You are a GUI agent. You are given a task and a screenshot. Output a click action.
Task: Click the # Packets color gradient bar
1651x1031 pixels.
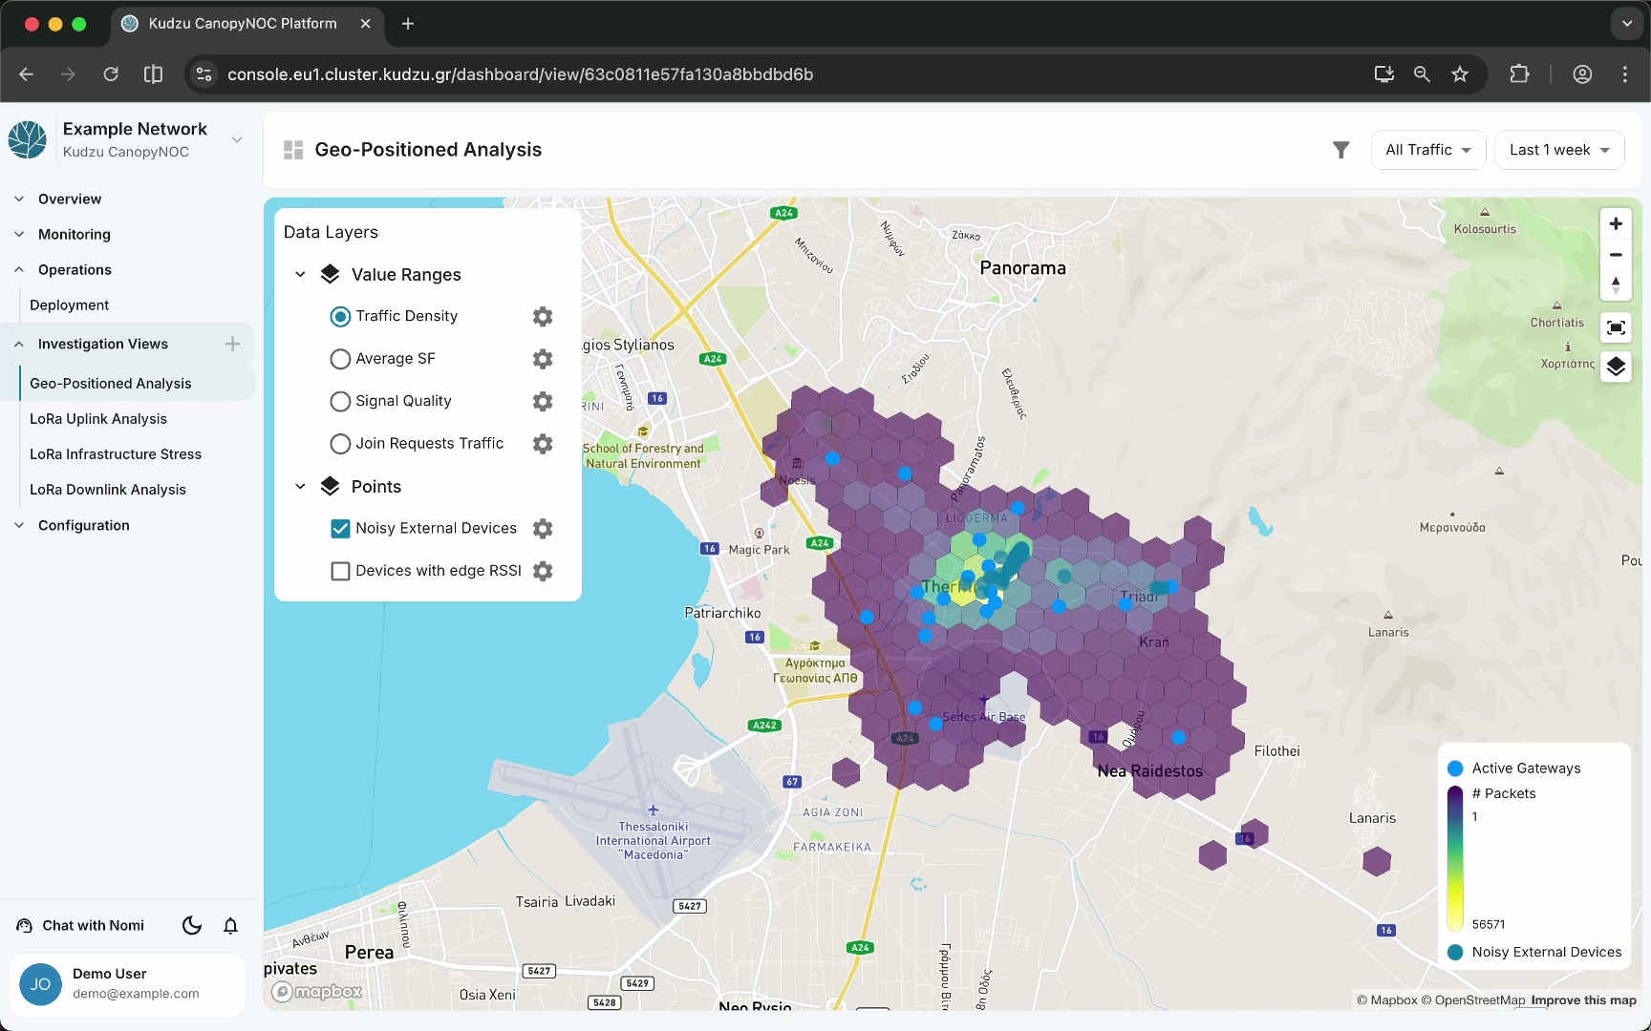(1455, 858)
